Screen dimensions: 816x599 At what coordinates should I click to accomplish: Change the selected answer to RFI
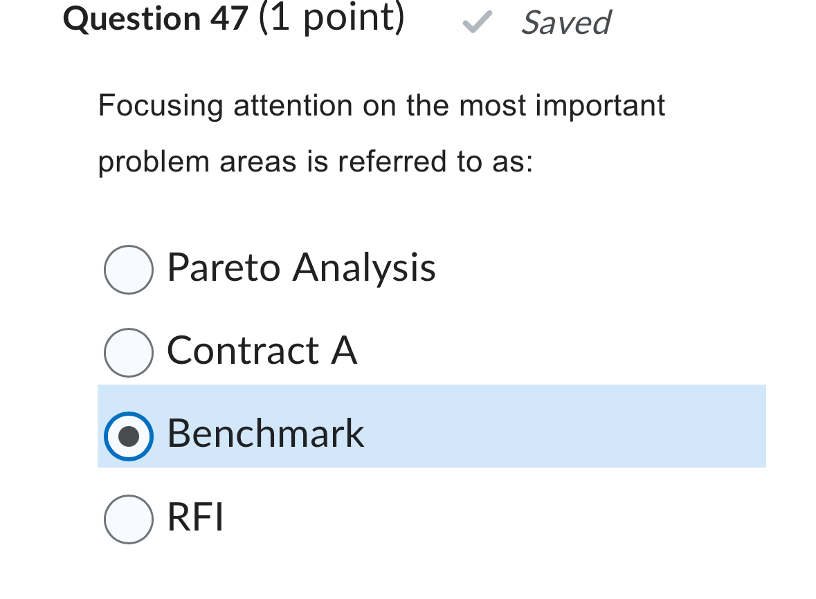(x=129, y=519)
